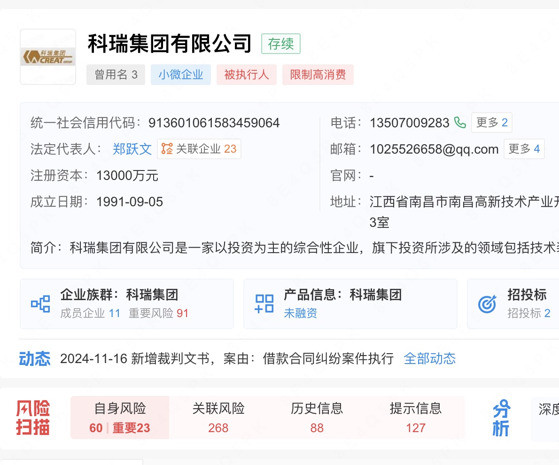This screenshot has width=559, height=465.
Task: Click the green phone call icon
Action: (460, 123)
